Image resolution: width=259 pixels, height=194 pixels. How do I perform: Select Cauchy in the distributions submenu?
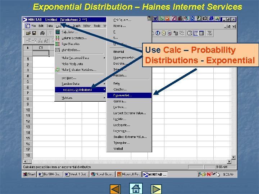click(x=129, y=89)
